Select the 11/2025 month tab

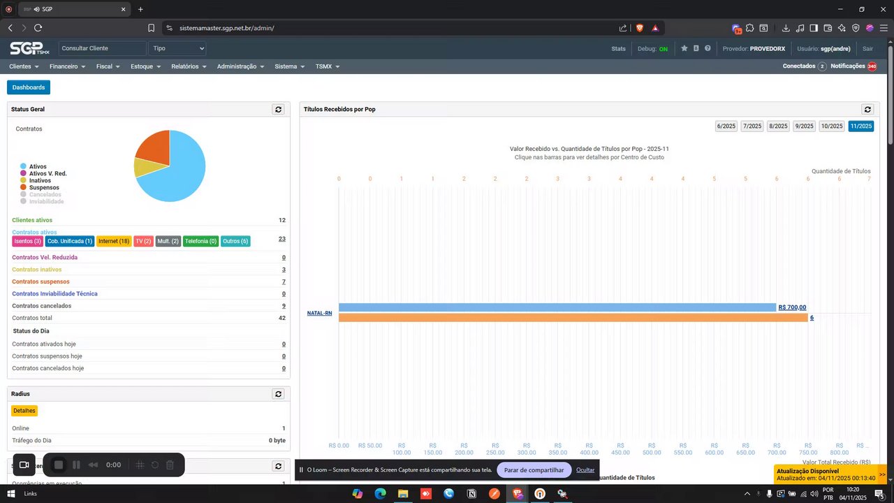860,126
